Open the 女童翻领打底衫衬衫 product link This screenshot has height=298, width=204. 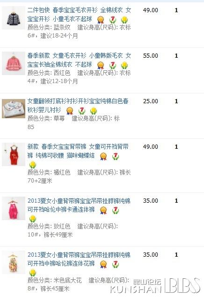coord(78,106)
